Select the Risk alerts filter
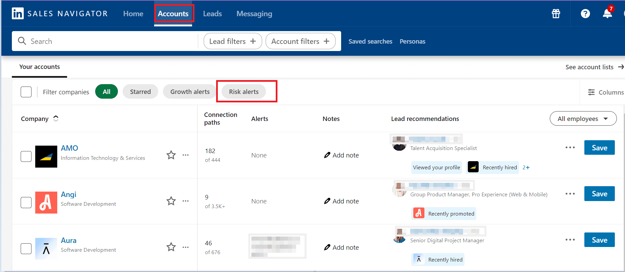The width and height of the screenshot is (625, 272). [x=244, y=92]
